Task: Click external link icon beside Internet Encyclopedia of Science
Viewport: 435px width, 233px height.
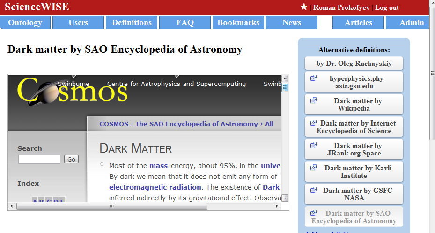Action: tap(313, 123)
